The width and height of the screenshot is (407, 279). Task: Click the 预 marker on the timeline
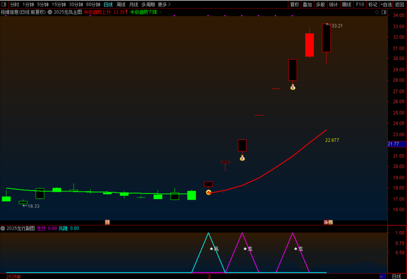pos(107,222)
